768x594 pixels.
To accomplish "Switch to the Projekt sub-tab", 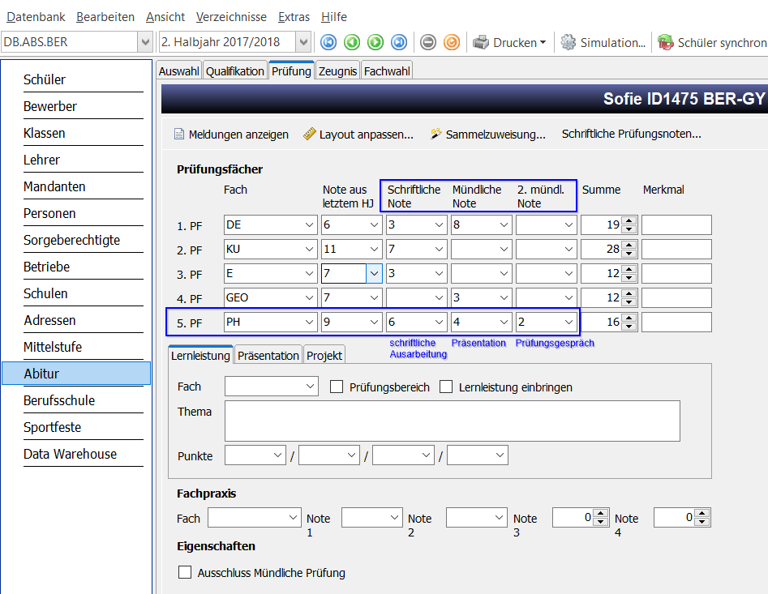I will [324, 356].
